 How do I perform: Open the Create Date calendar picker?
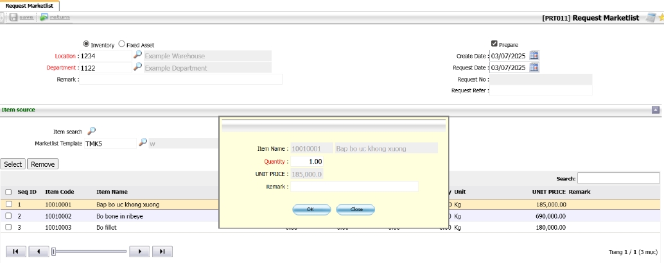pyautogui.click(x=534, y=56)
